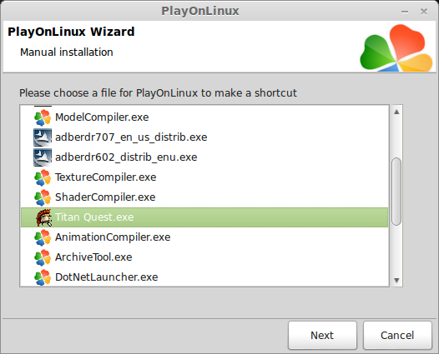Cancel the manual installation wizard
Screen dimensions: 439x354
pos(397,336)
